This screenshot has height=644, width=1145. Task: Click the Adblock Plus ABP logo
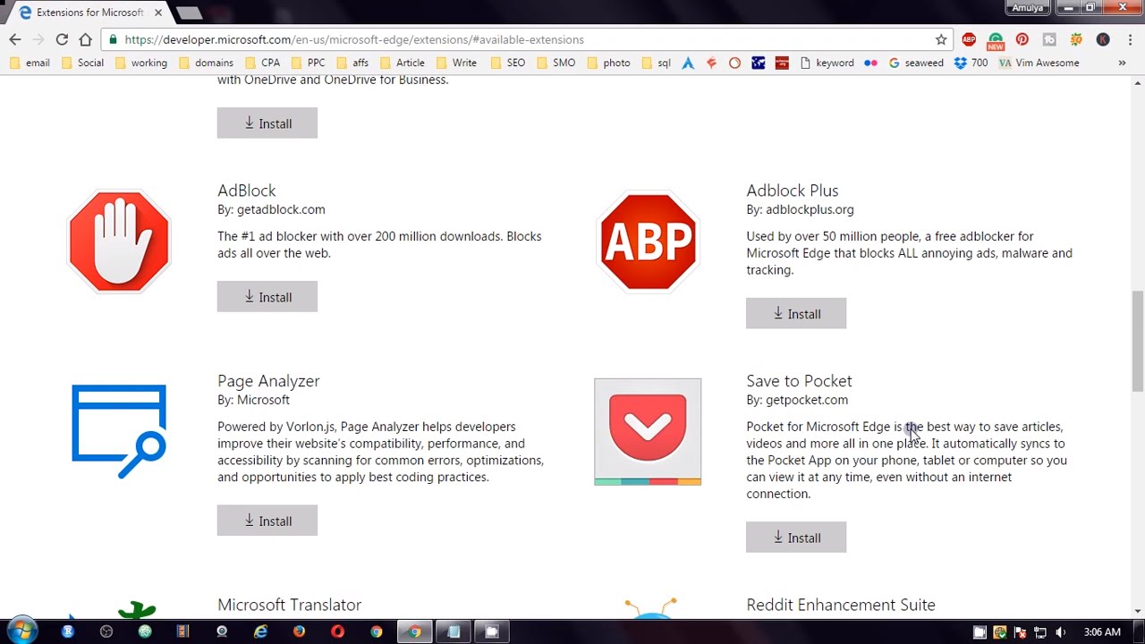click(x=648, y=241)
